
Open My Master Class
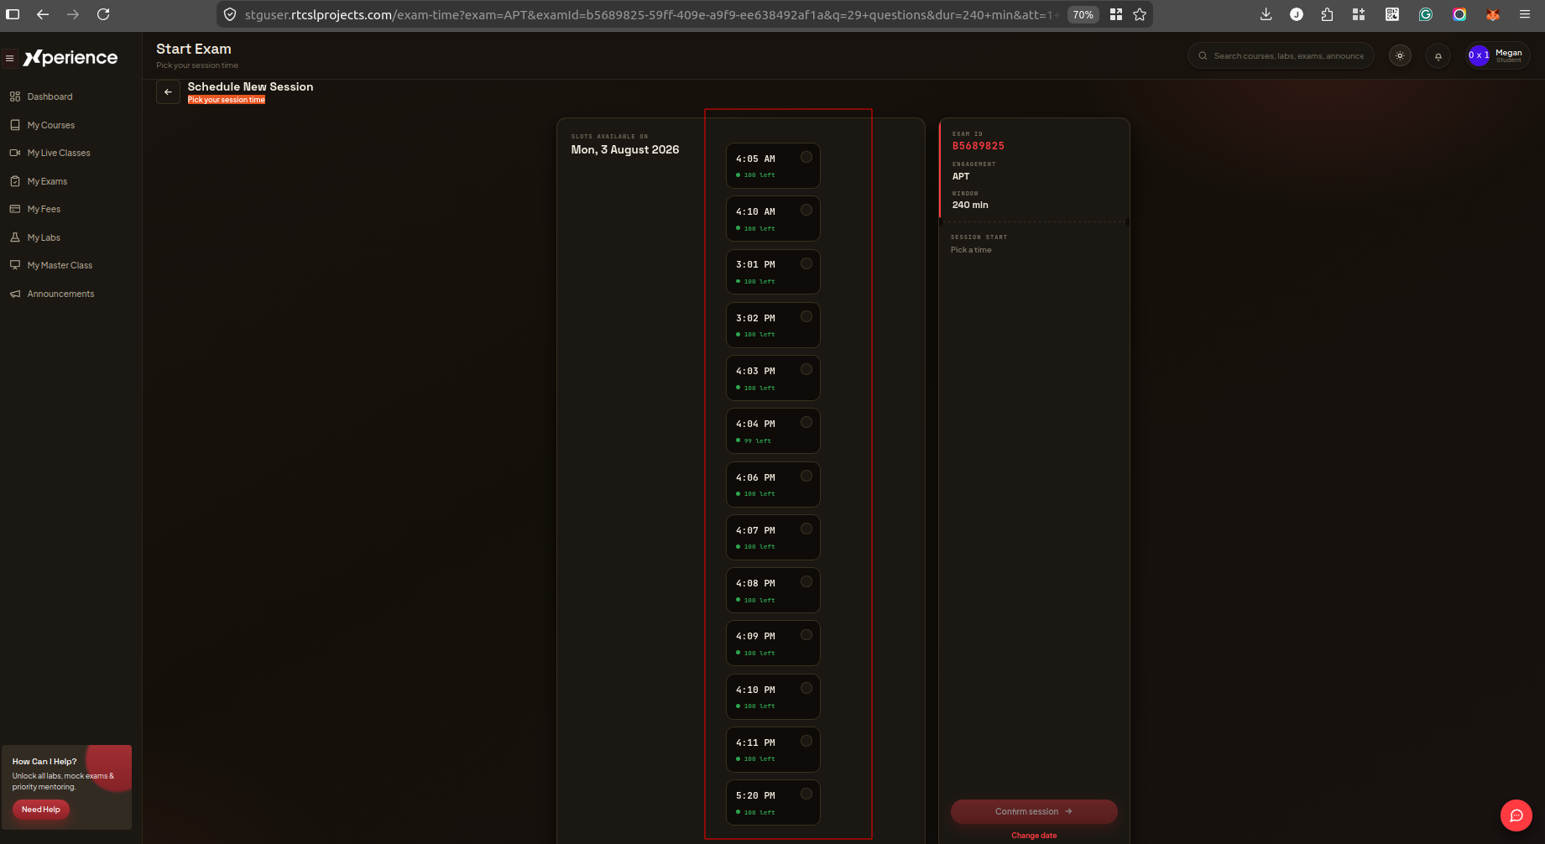click(60, 265)
